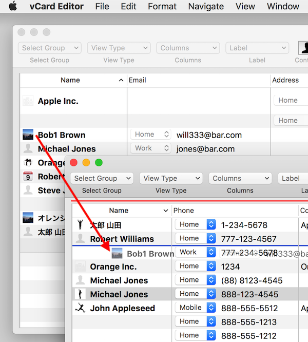The width and height of the screenshot is (308, 342).
Task: Click the Address column header in back window
Action: pyautogui.click(x=290, y=80)
